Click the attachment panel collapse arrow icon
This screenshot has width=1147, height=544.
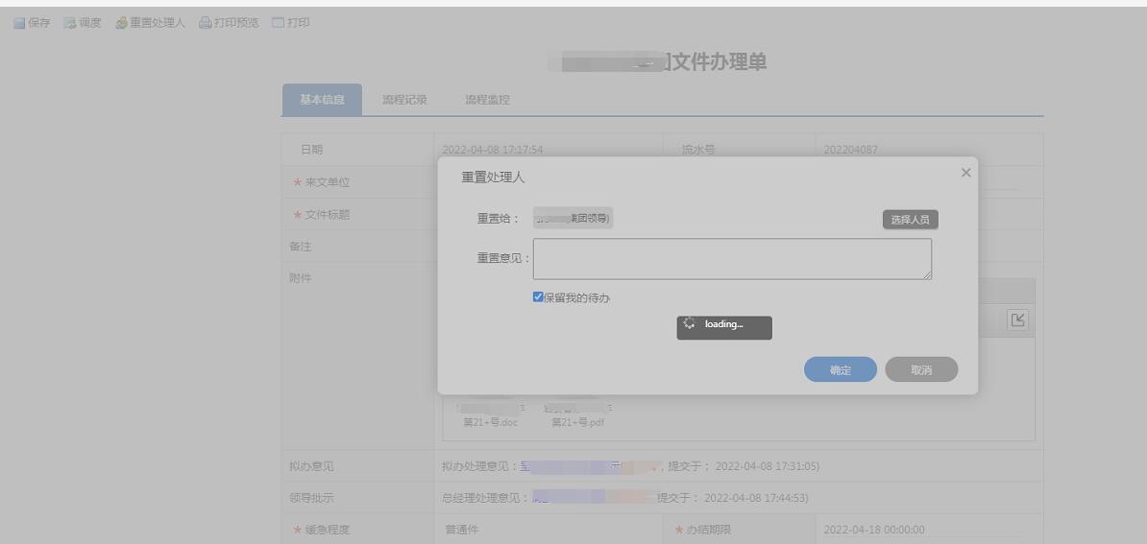1017,319
